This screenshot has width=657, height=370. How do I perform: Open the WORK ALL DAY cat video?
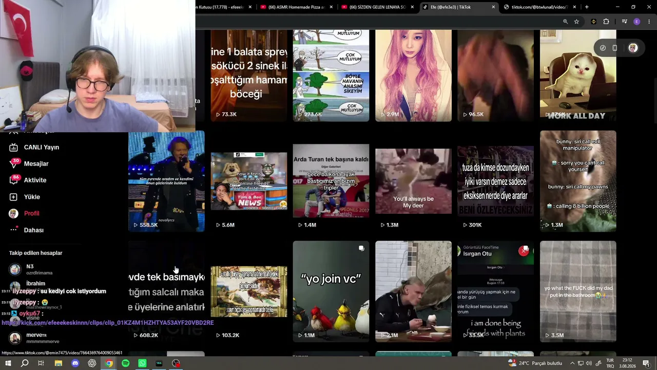(x=578, y=76)
